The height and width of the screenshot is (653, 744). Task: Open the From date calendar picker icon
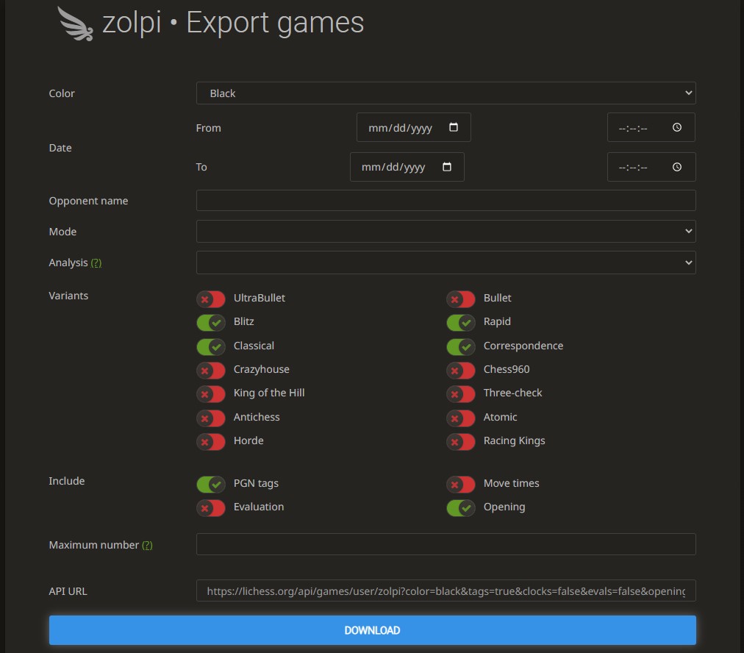click(x=454, y=127)
